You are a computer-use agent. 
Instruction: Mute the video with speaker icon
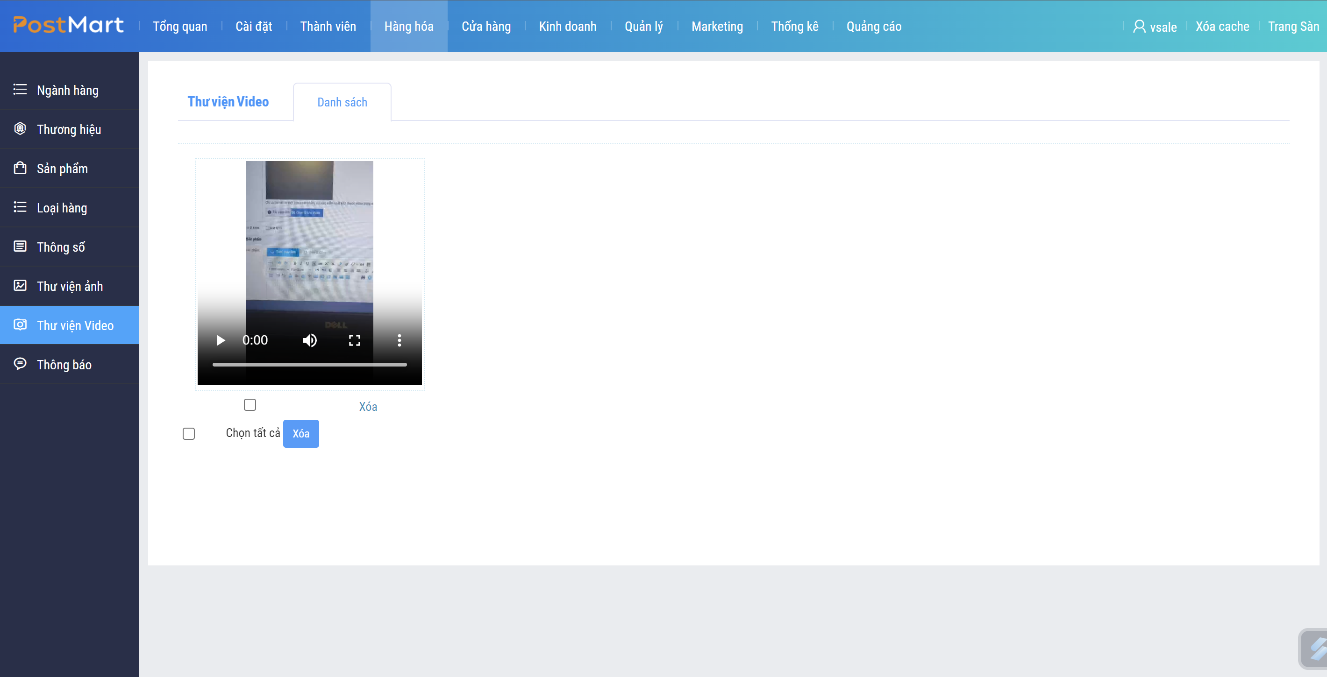click(310, 340)
